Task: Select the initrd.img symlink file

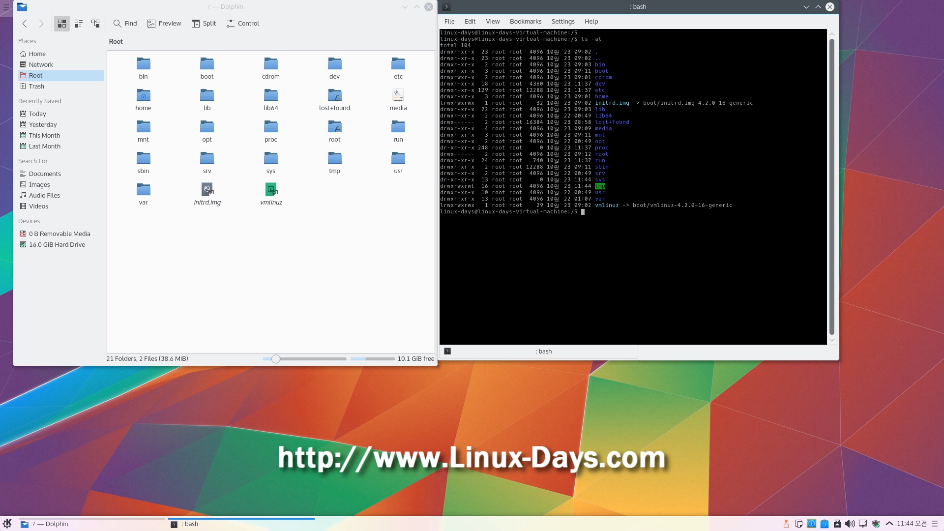Action: [207, 190]
